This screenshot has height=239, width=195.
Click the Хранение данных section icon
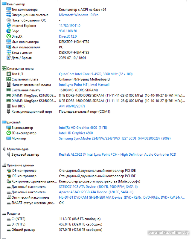4,165
